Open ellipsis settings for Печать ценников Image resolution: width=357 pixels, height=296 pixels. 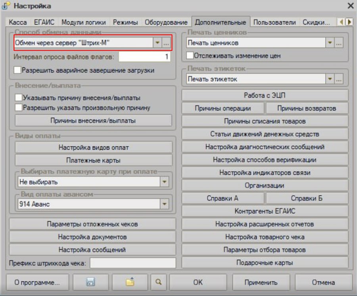(x=339, y=43)
